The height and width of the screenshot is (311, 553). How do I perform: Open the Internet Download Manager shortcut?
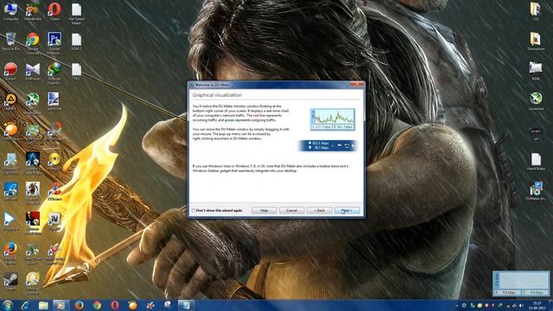tap(54, 73)
